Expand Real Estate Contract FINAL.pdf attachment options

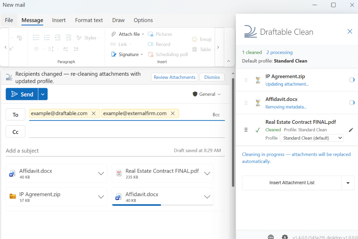coord(207,173)
